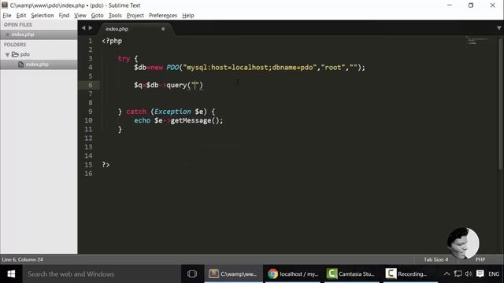Click the minimap code preview

click(x=478, y=41)
